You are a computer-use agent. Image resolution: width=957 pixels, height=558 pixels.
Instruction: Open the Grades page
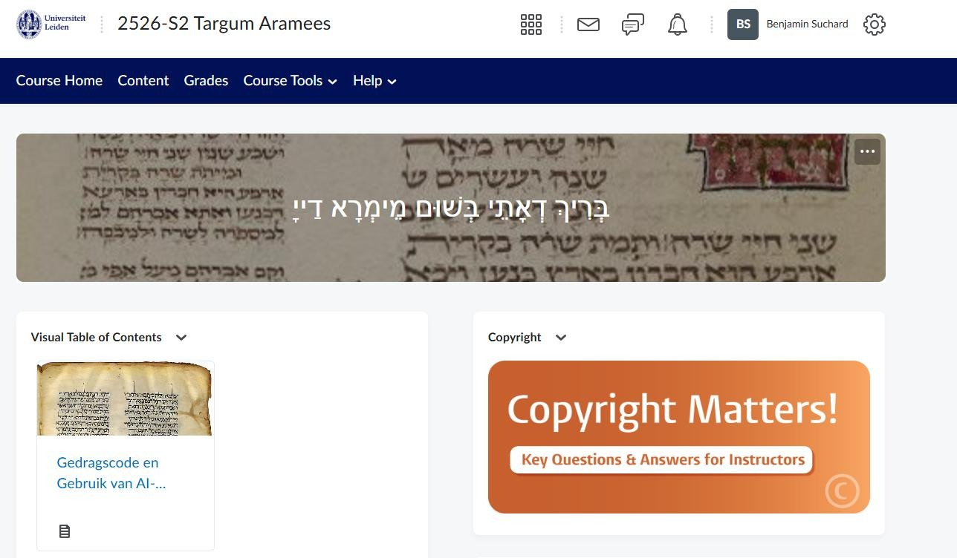click(206, 81)
